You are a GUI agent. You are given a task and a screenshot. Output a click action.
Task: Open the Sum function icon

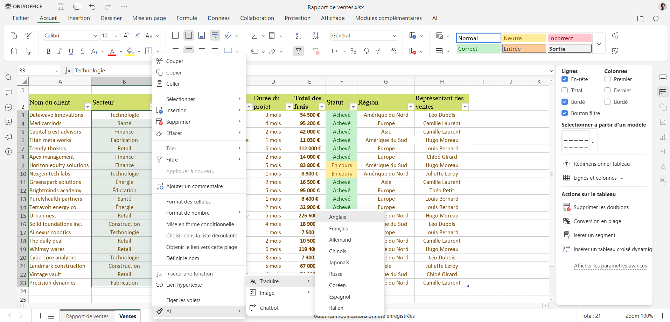pyautogui.click(x=254, y=36)
